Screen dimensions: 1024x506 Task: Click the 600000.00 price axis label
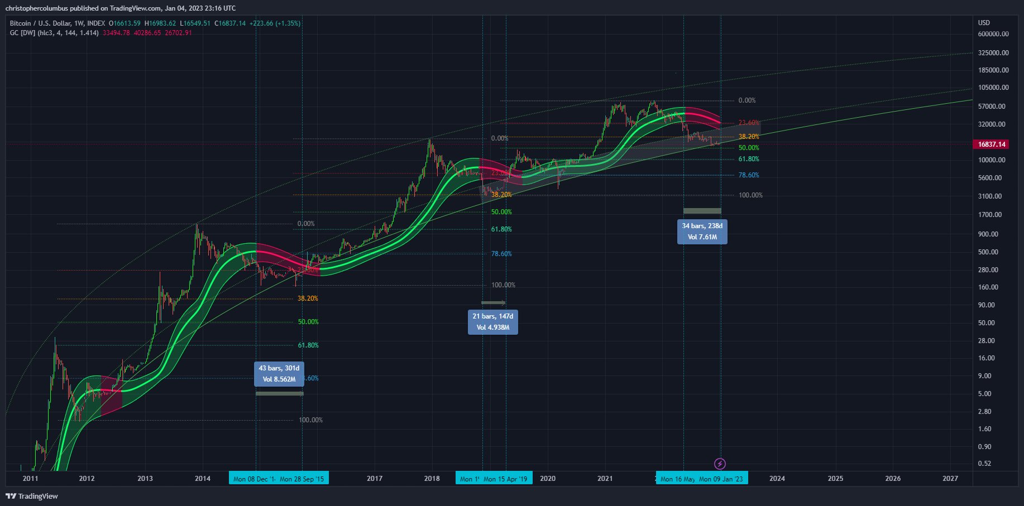coord(993,34)
